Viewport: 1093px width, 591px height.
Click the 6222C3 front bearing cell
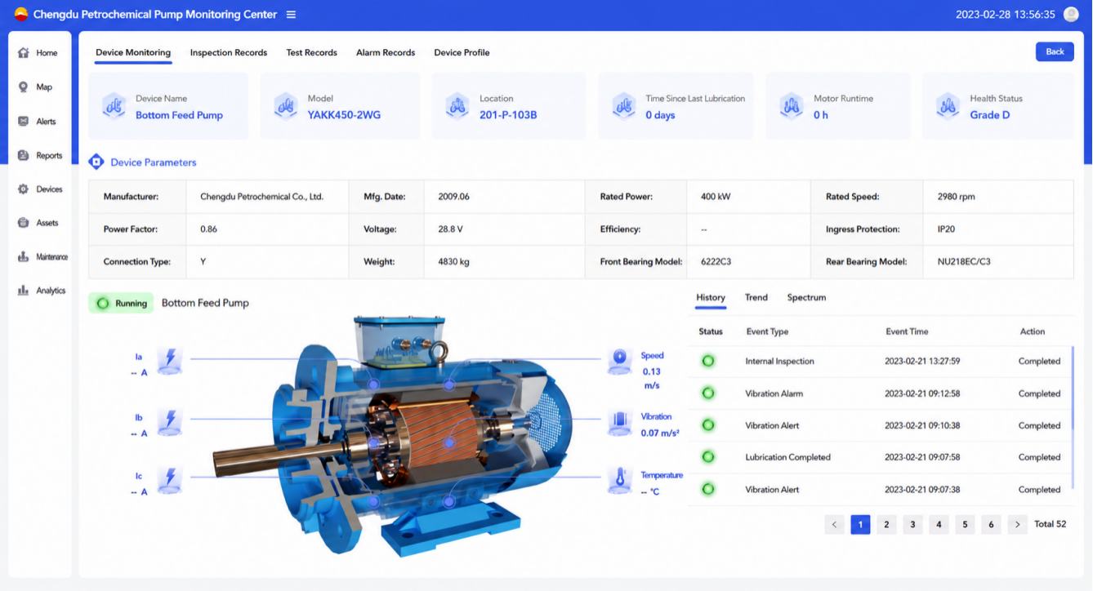[x=749, y=262]
